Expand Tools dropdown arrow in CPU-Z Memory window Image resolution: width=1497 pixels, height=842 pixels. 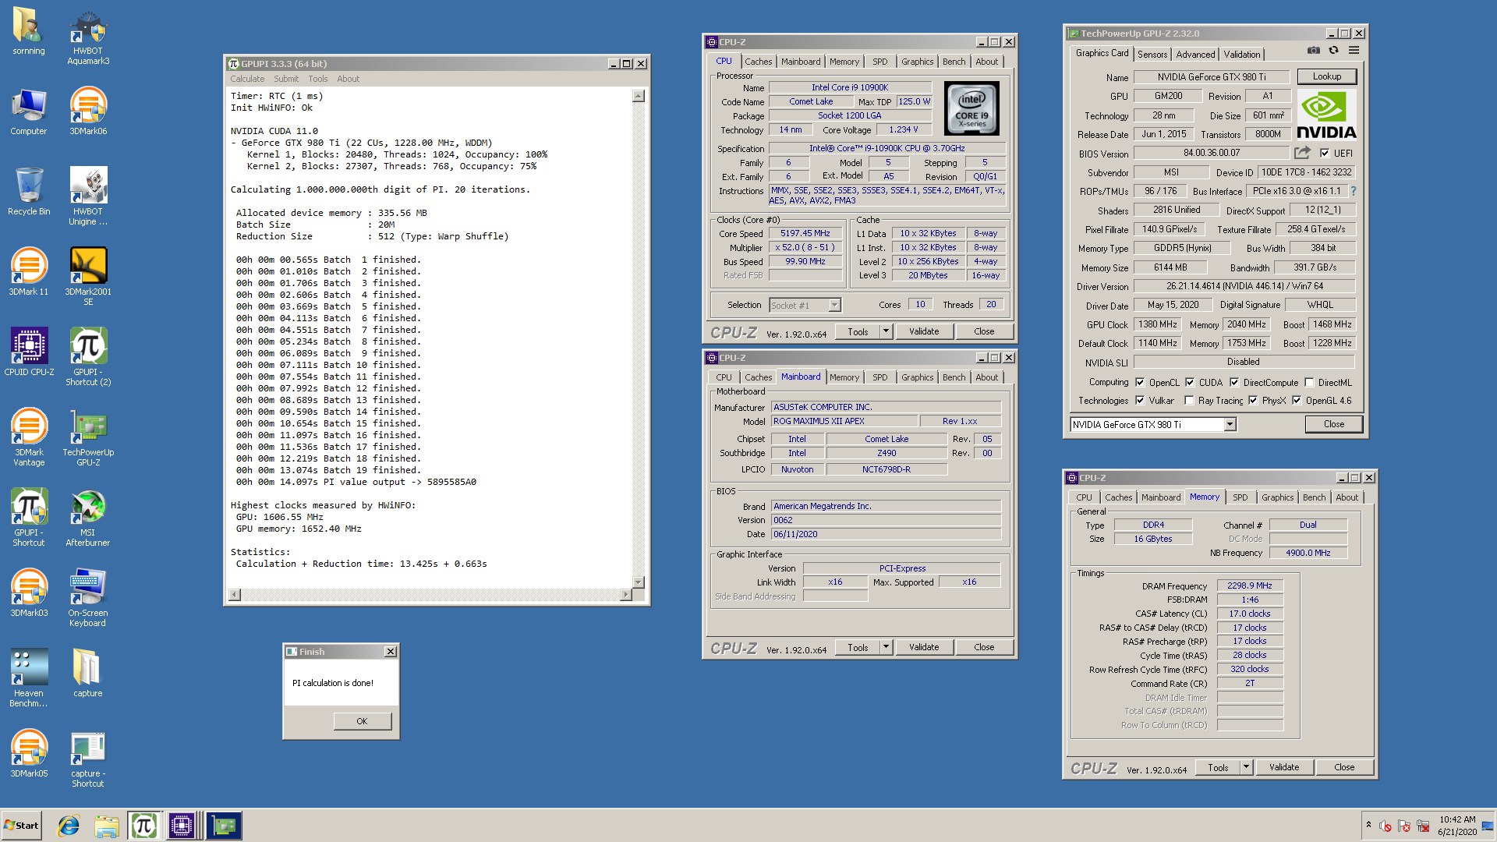(x=1246, y=767)
